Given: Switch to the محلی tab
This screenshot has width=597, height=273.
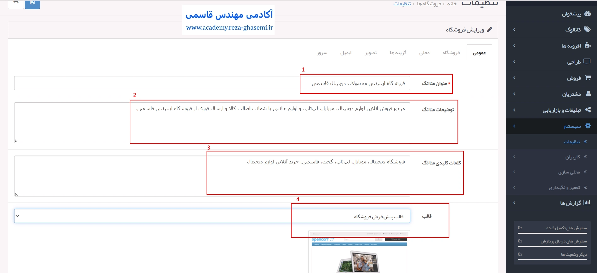Looking at the screenshot, I should [424, 53].
